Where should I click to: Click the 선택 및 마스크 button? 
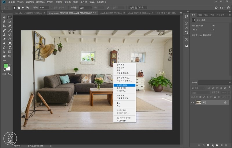tap(137, 8)
